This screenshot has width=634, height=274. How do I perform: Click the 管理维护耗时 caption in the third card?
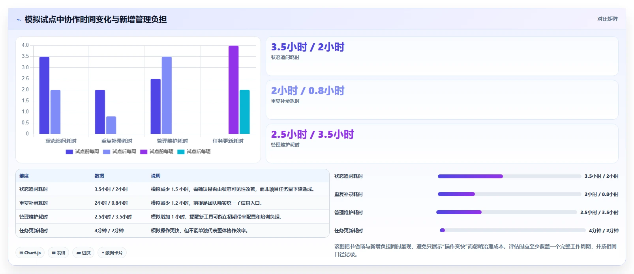click(x=285, y=145)
